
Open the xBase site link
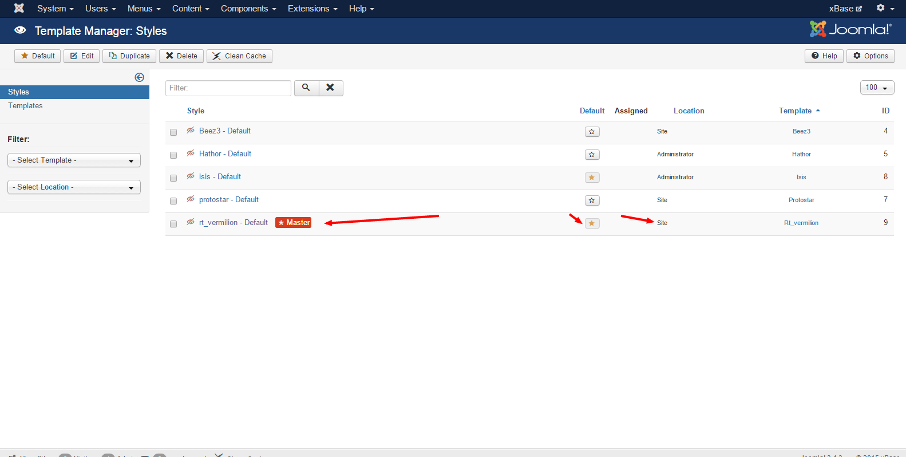pos(845,9)
